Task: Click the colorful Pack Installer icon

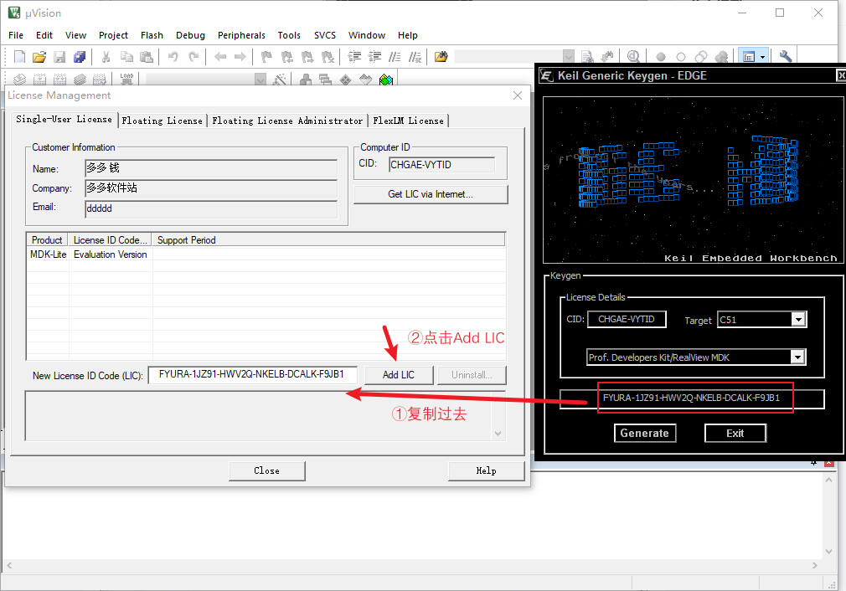Action: pos(386,80)
